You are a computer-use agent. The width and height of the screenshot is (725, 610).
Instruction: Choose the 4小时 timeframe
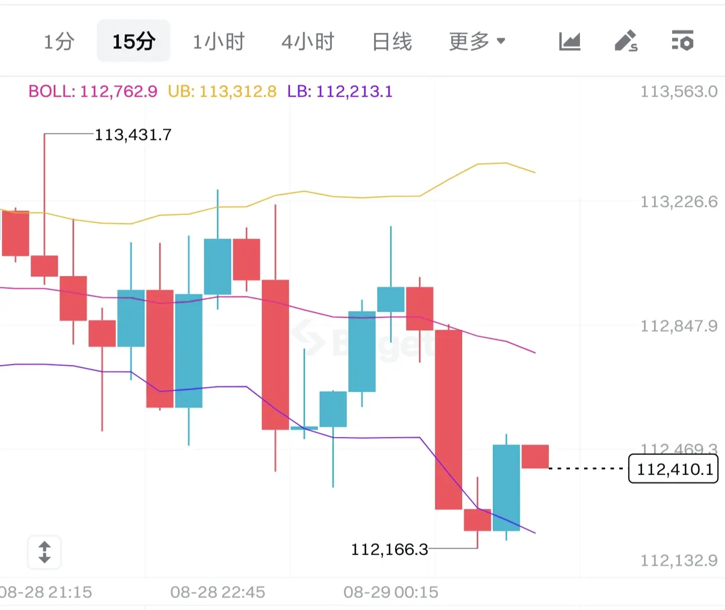pos(308,41)
